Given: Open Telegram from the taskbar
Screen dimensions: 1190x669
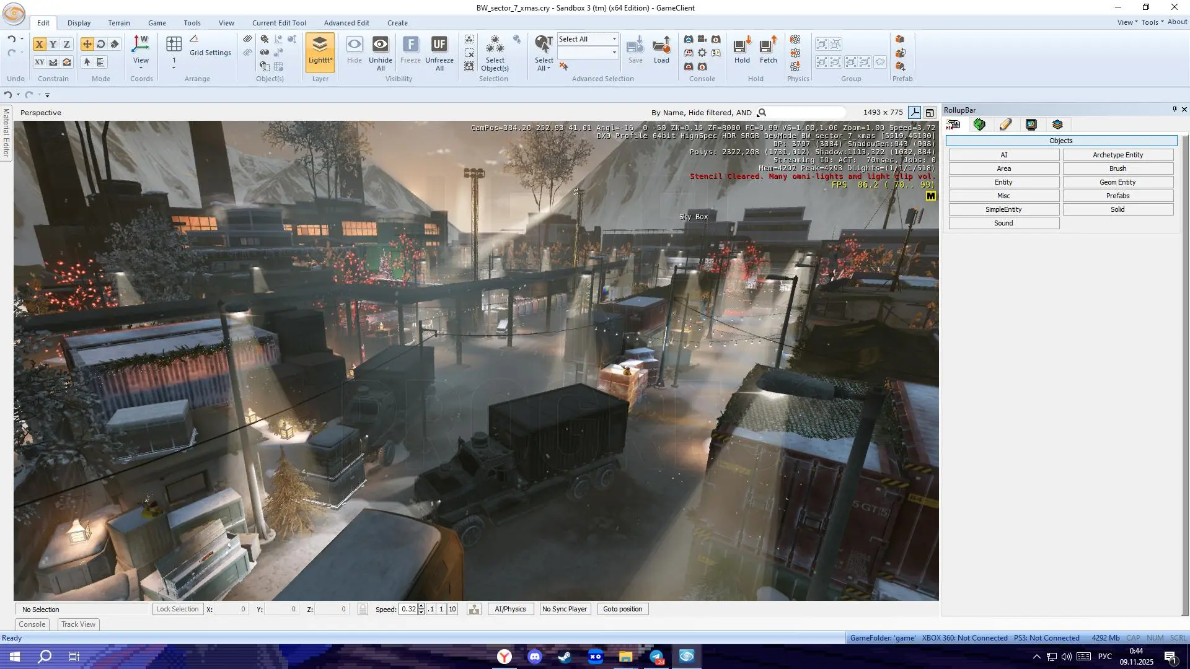Looking at the screenshot, I should pyautogui.click(x=656, y=657).
